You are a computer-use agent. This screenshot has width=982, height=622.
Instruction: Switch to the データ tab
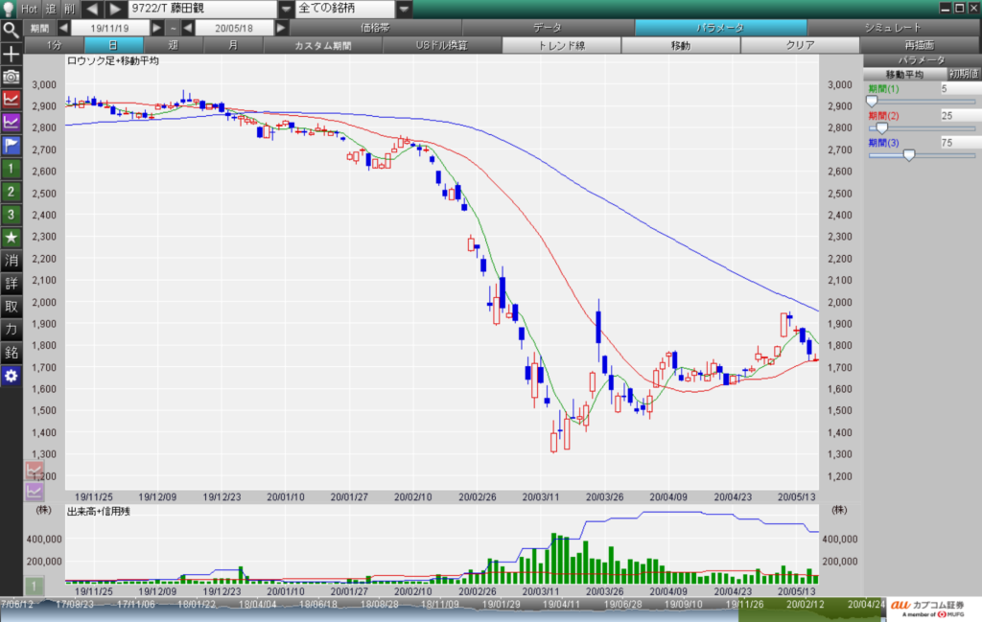[547, 28]
